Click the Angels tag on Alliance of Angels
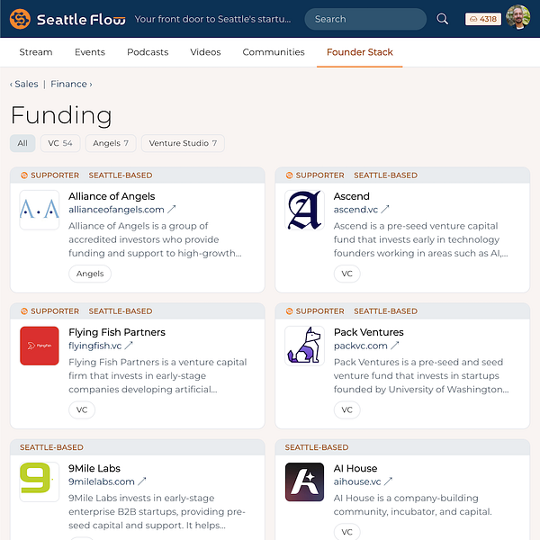The image size is (540, 540). pyautogui.click(x=90, y=274)
